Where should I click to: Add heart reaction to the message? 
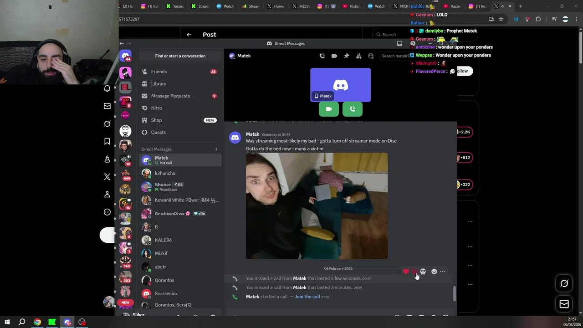(406, 272)
